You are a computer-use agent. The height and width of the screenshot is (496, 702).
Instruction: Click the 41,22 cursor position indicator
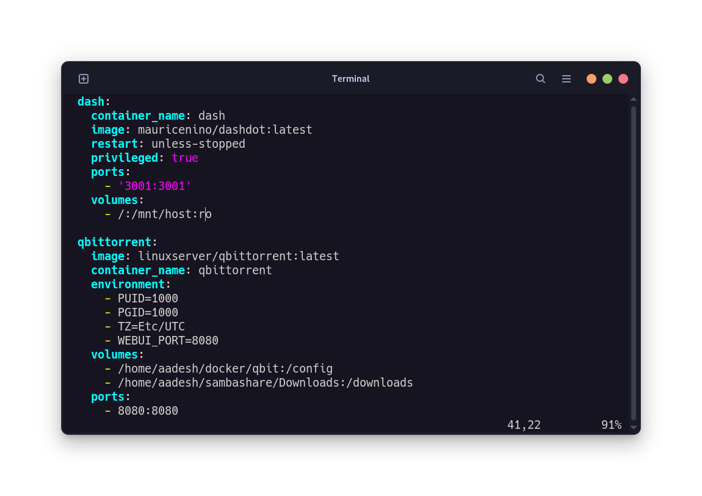pos(523,425)
